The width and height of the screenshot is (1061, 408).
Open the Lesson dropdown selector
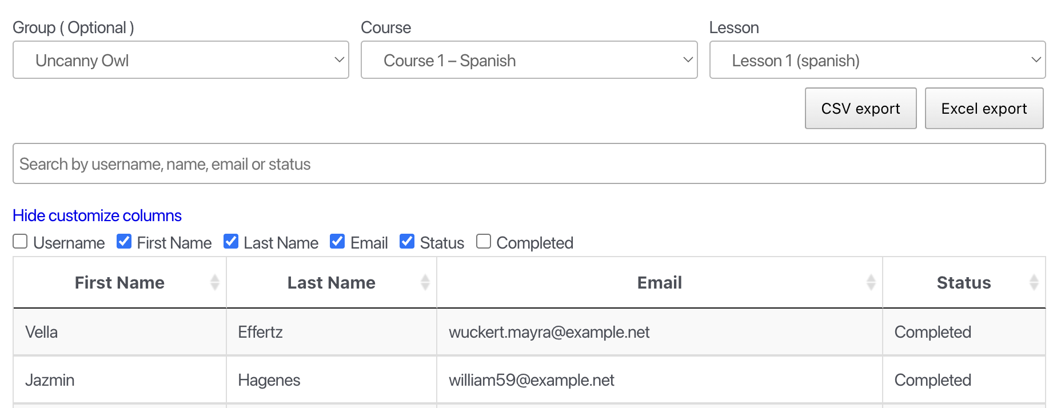click(877, 60)
